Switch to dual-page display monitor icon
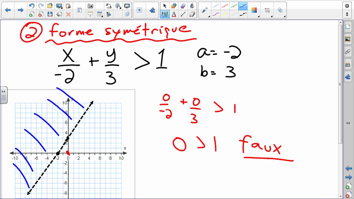The image size is (354, 199). click(127, 6)
